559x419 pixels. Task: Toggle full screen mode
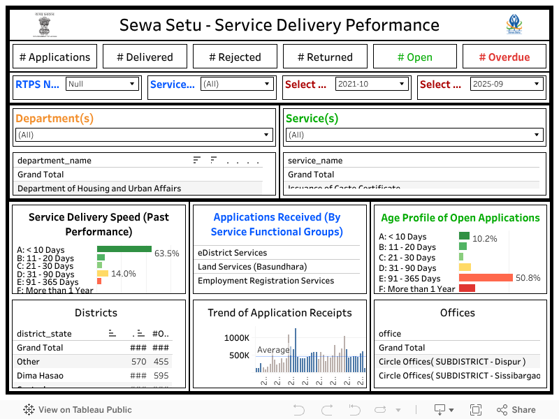coord(477,409)
